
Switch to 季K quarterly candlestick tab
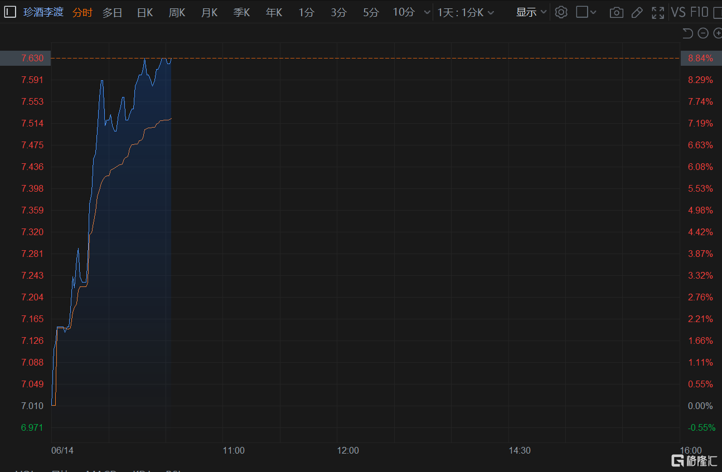click(x=242, y=12)
